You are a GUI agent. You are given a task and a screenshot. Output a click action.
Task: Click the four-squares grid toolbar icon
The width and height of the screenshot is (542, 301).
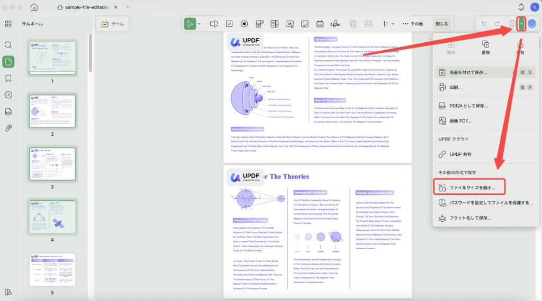tap(368, 24)
